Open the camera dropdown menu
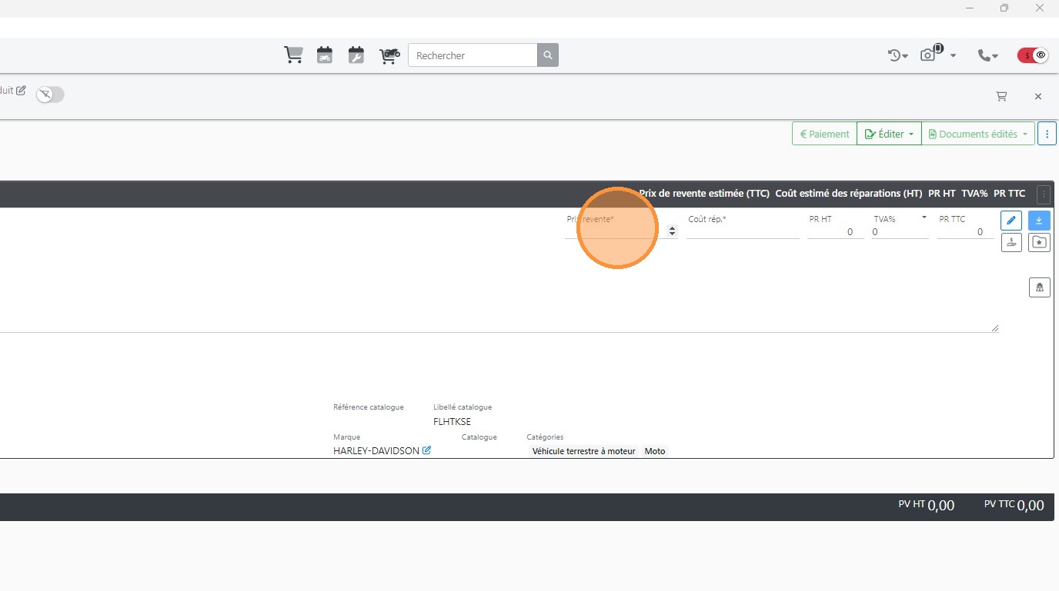 point(938,55)
